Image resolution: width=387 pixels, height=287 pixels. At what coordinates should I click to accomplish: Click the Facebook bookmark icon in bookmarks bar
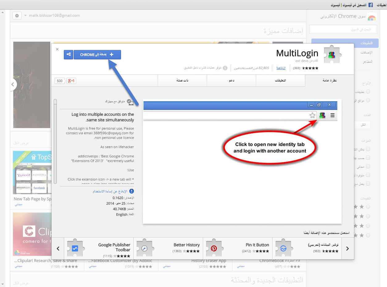coord(371,5)
